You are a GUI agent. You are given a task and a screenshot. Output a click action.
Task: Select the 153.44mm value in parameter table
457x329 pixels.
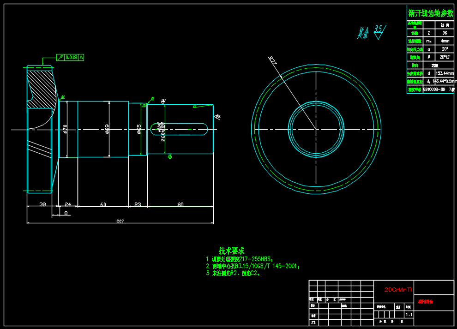[x=445, y=73]
